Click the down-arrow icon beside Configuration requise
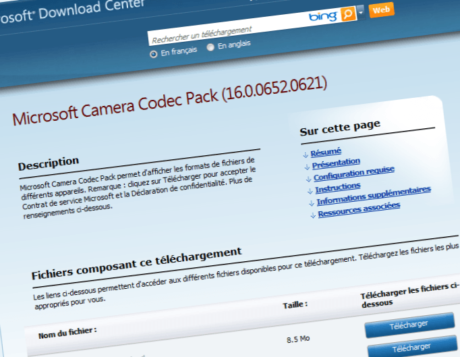 click(309, 179)
